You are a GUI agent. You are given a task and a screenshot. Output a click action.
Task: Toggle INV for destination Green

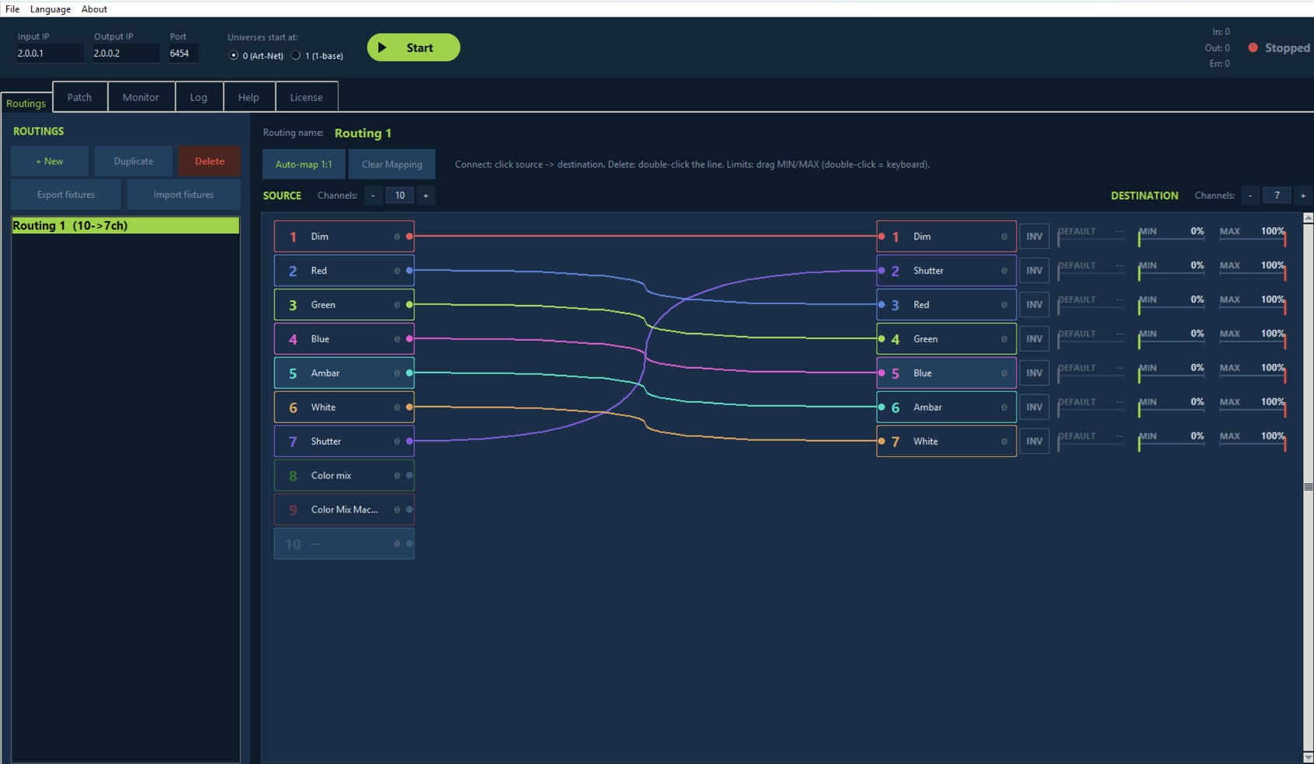pyautogui.click(x=1034, y=339)
